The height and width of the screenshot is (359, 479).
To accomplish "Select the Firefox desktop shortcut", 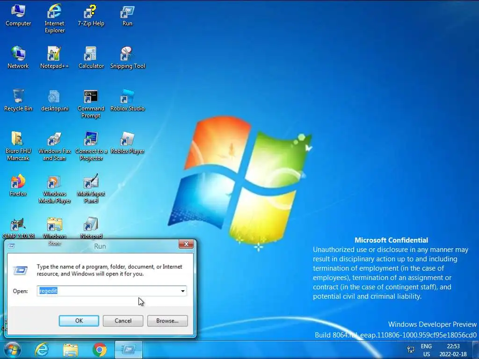I will [x=18, y=185].
